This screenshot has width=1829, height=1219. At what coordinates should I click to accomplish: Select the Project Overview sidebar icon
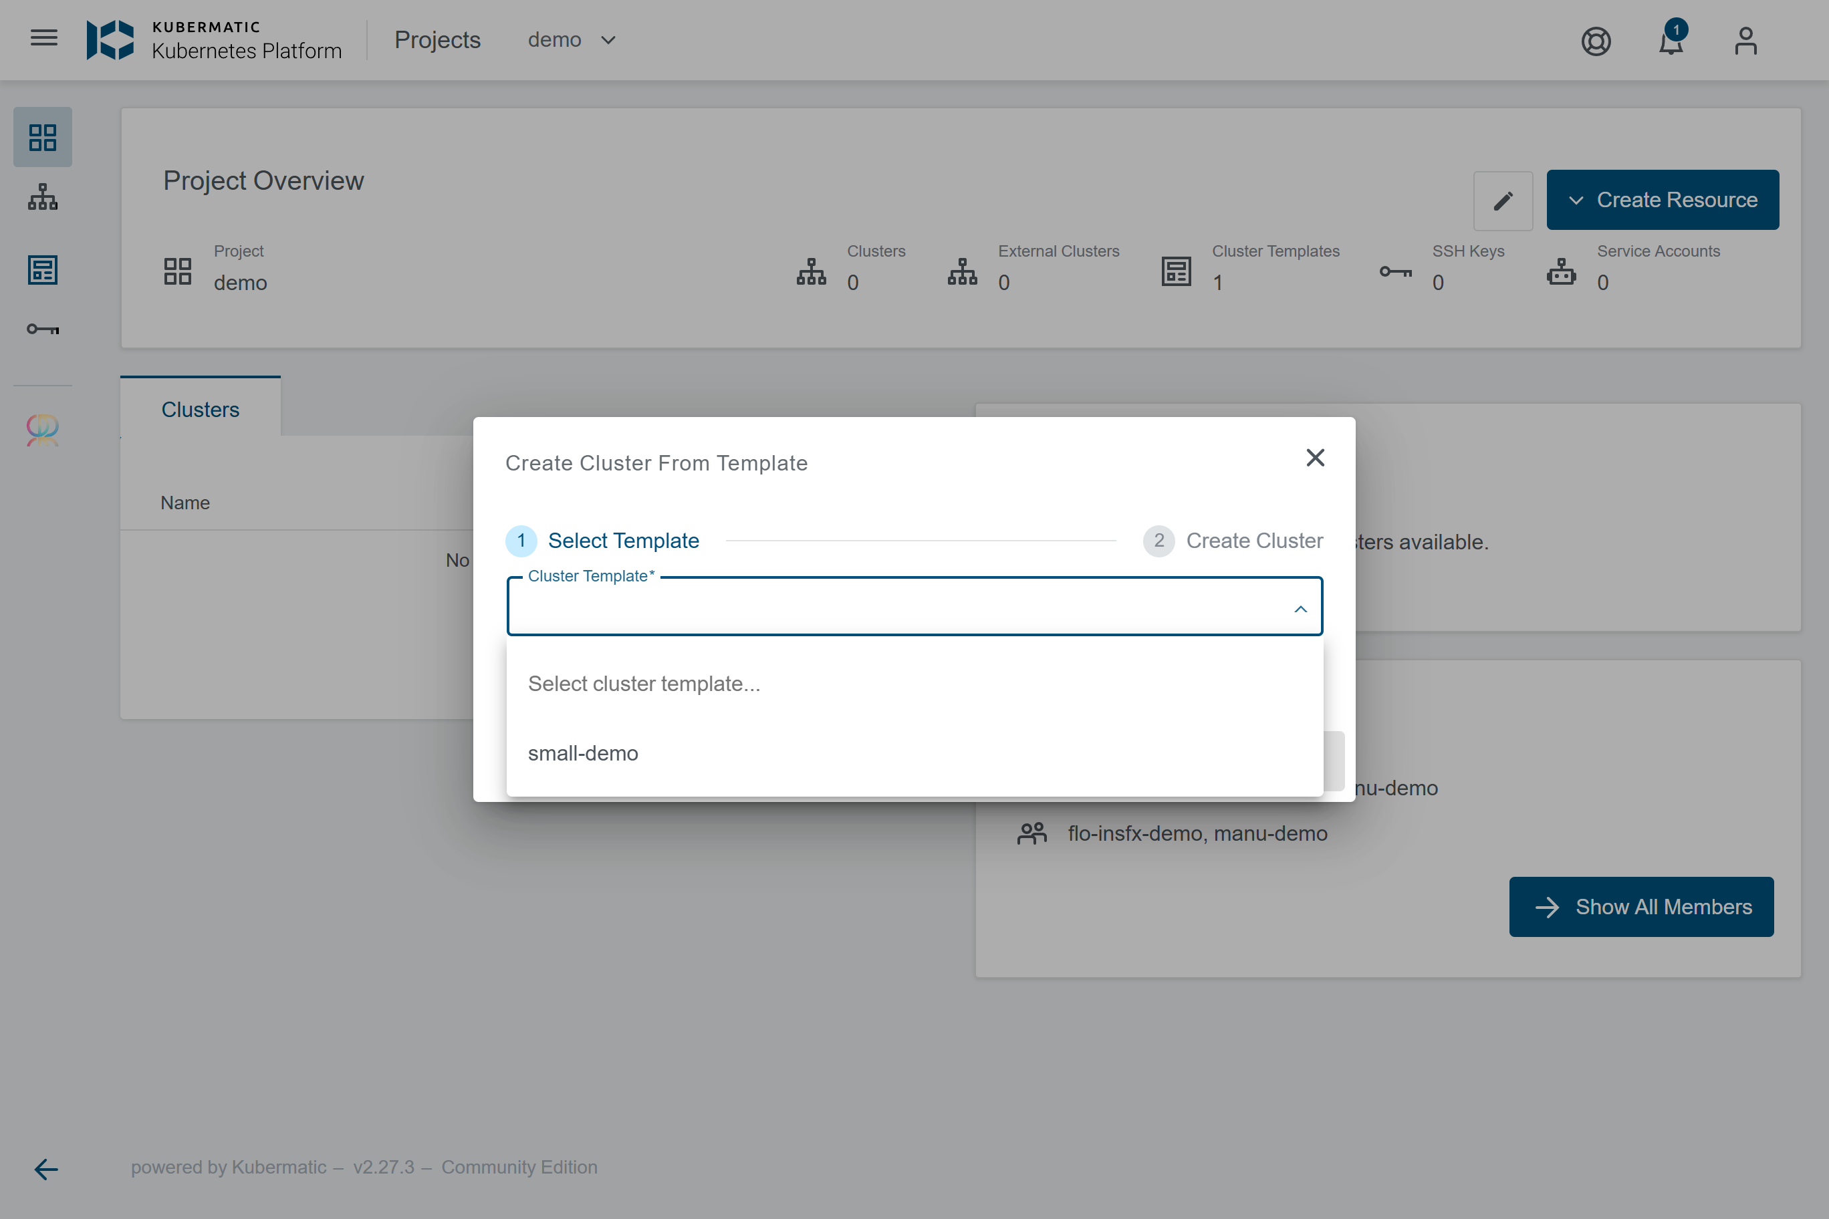[x=43, y=138]
